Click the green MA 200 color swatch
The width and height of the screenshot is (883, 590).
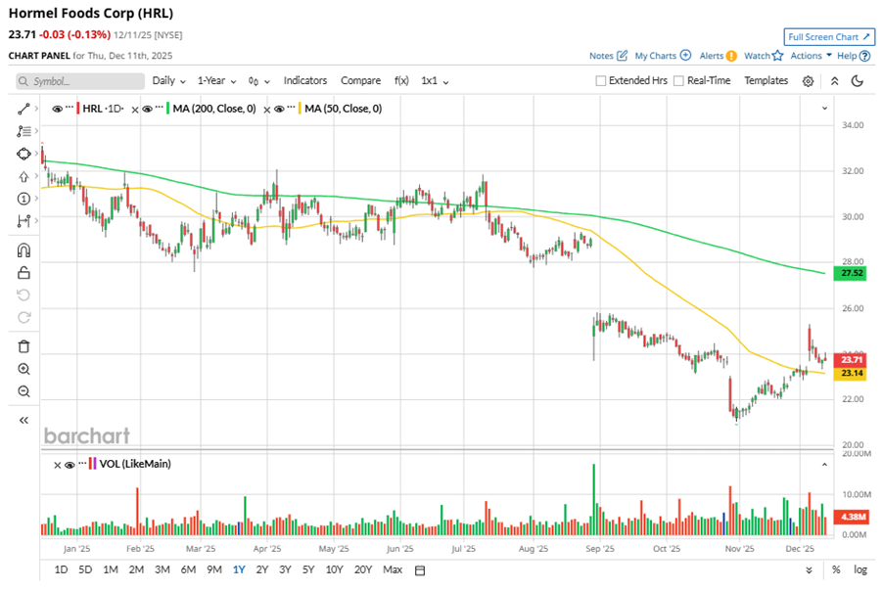167,109
